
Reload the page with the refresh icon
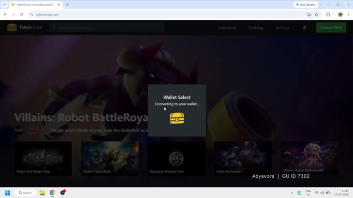22,14
